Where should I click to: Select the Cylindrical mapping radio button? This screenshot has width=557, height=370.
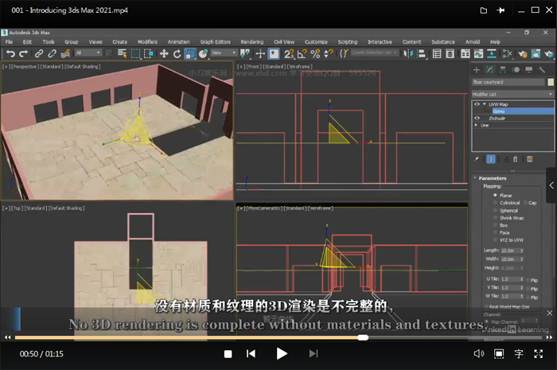[x=496, y=203]
